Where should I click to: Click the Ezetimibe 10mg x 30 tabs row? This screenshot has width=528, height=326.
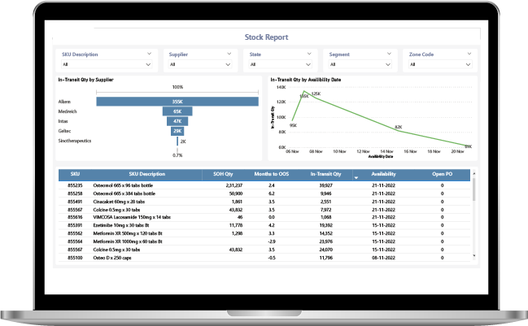coord(264,225)
